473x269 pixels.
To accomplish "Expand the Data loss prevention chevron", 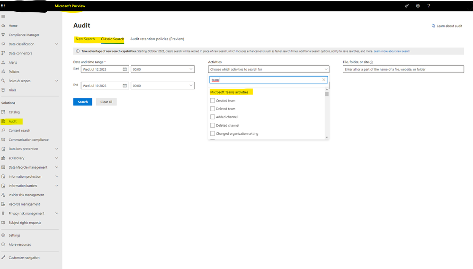I will (56, 149).
